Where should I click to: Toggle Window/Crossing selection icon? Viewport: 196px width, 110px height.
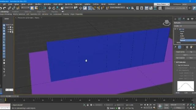pos(44,8)
